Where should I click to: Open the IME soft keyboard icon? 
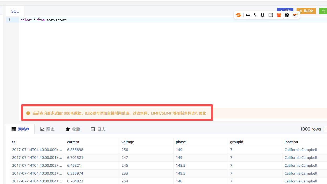tap(271, 15)
